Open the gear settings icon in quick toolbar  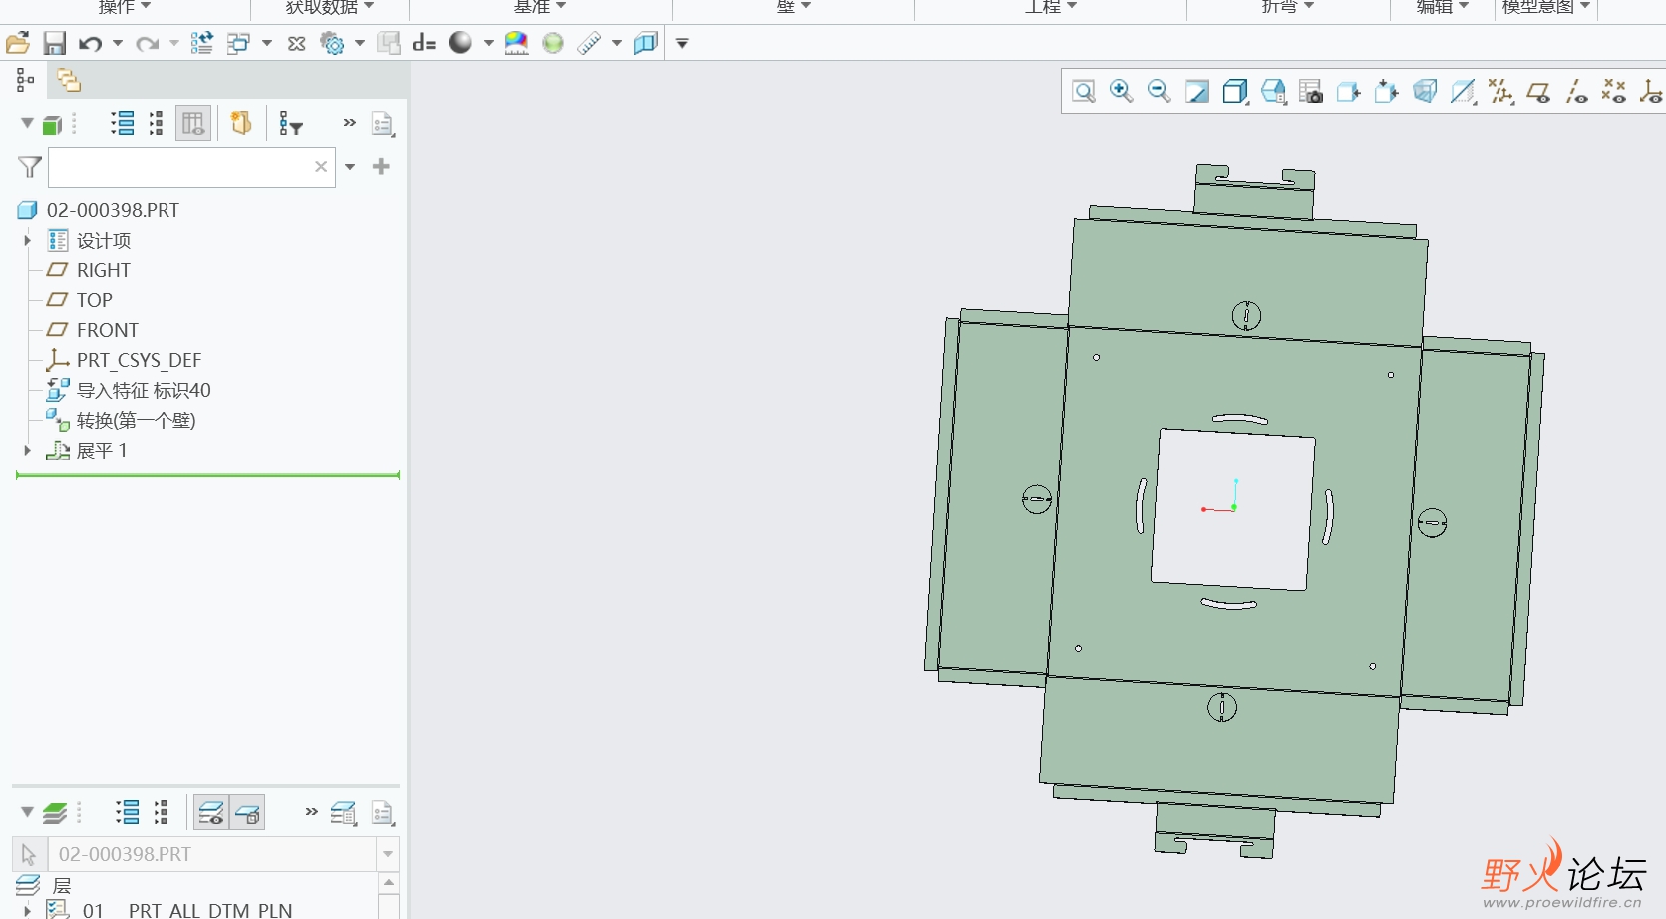332,43
